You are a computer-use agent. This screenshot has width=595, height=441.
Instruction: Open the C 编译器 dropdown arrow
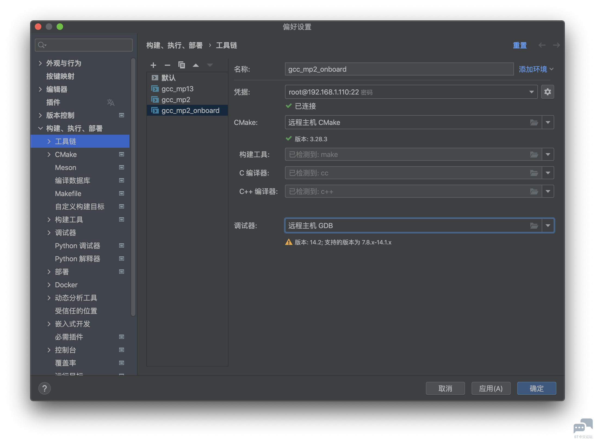(548, 173)
